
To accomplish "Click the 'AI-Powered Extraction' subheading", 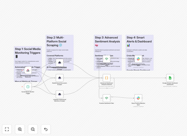I will click(57, 67).
